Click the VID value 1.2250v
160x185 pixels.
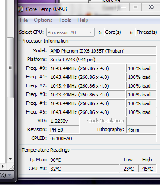(x=64, y=121)
